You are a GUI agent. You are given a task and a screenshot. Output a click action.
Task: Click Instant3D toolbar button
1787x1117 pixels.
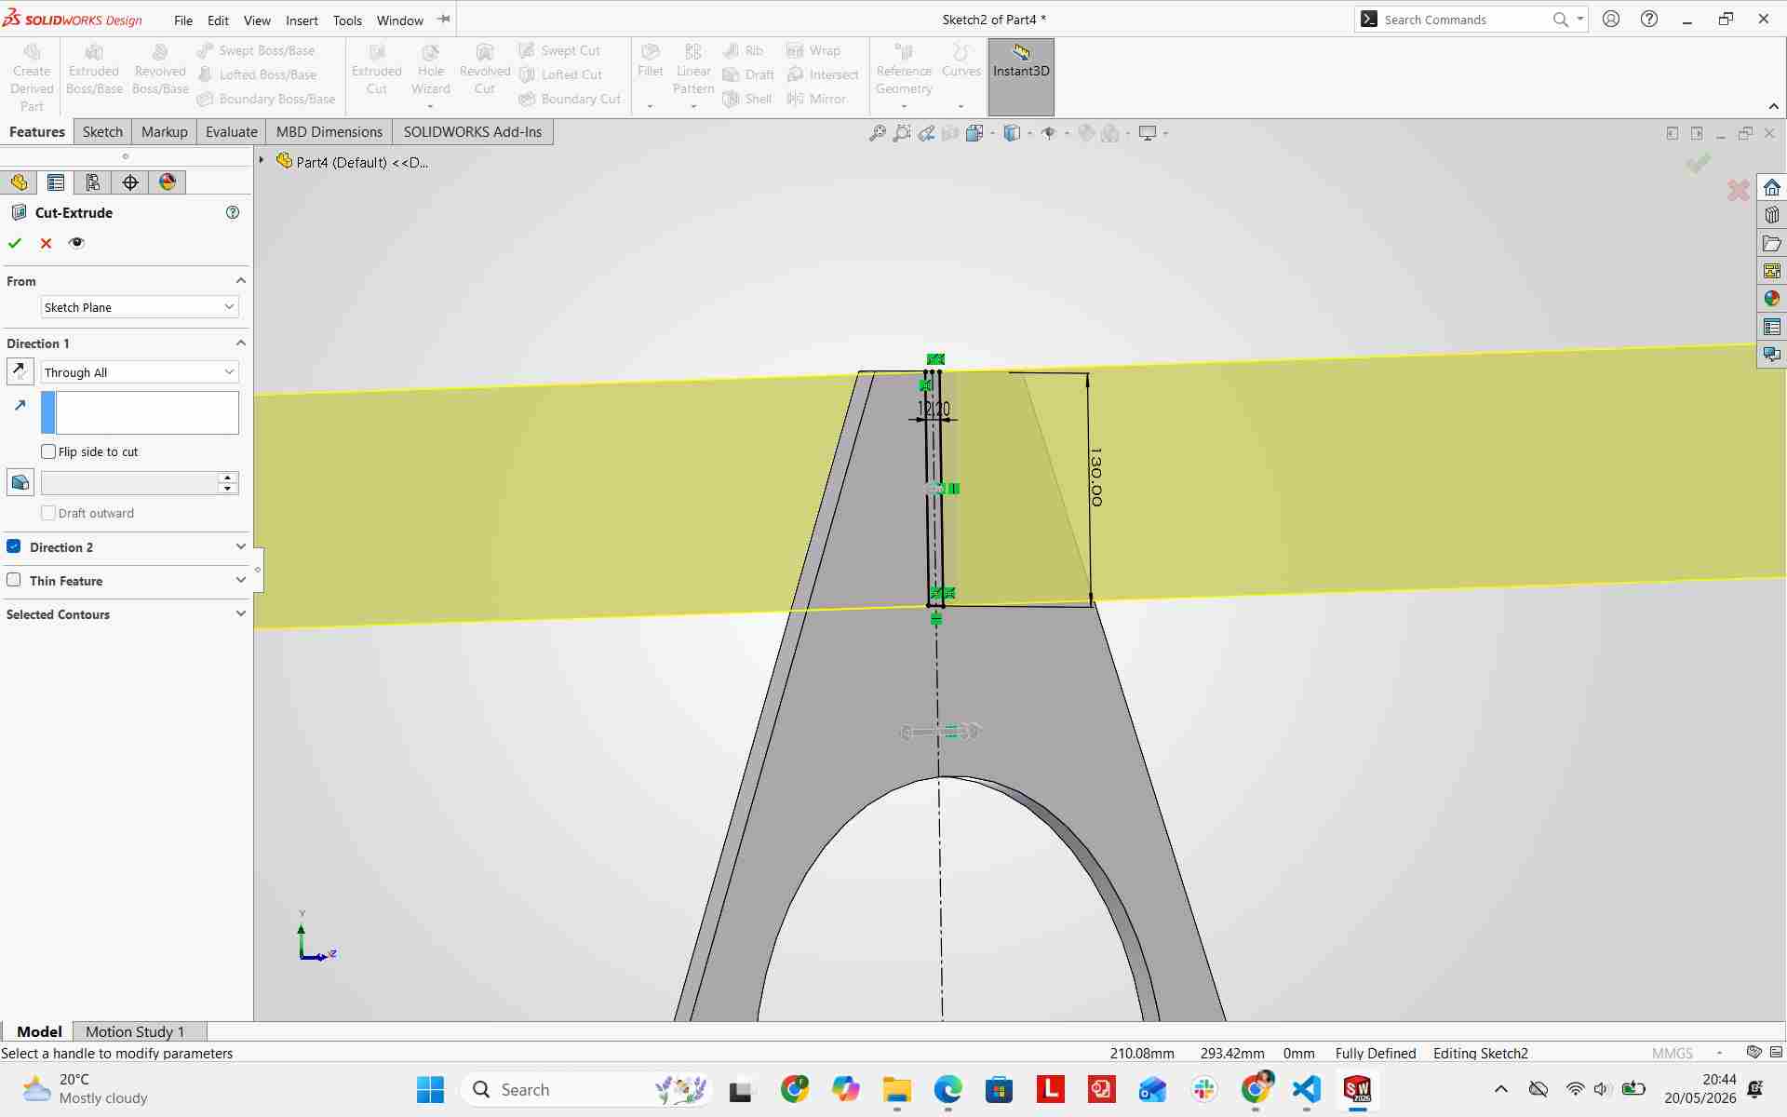pyautogui.click(x=1021, y=76)
